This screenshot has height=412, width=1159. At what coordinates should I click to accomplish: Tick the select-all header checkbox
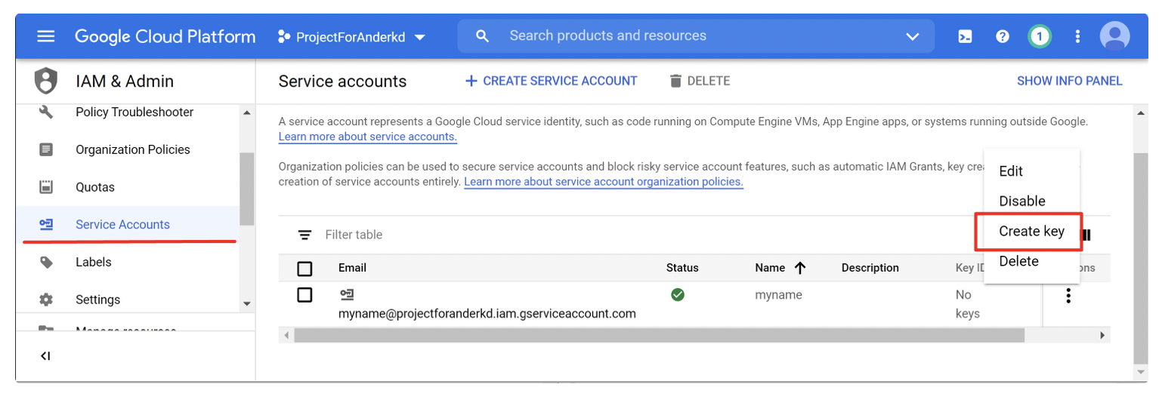(x=304, y=269)
